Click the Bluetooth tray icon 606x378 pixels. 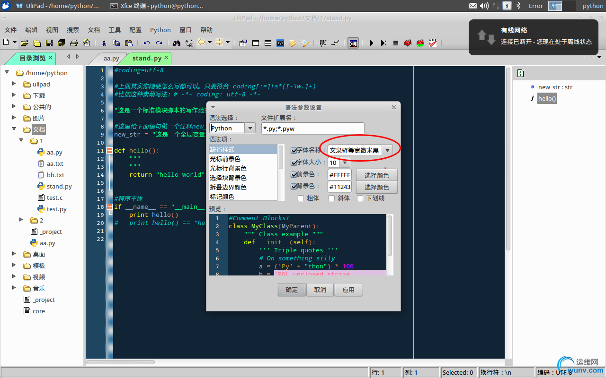(518, 6)
